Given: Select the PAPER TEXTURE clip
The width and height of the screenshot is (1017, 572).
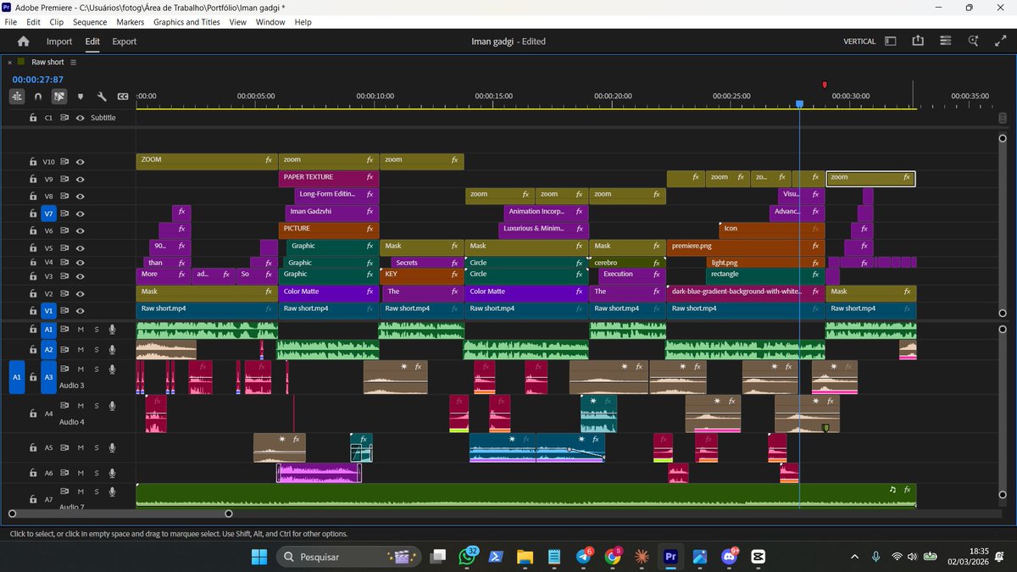Looking at the screenshot, I should pyautogui.click(x=328, y=178).
